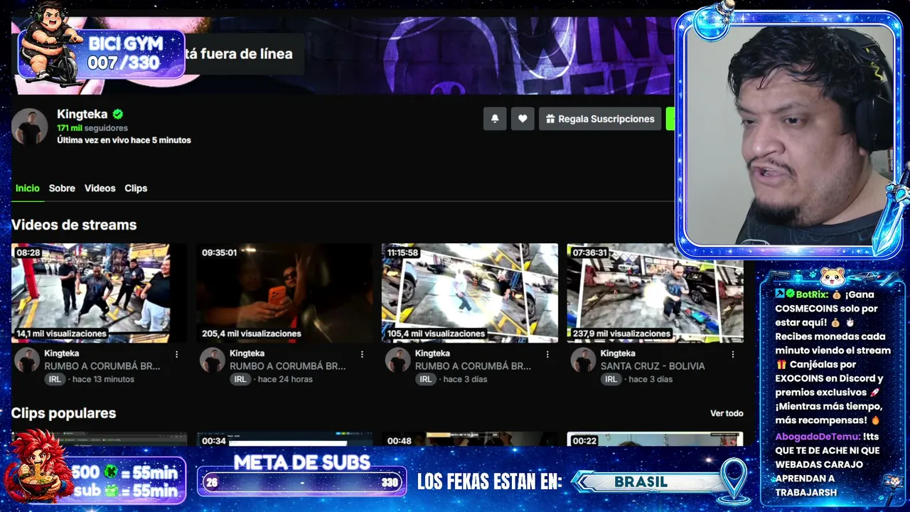Turn on notifications with the bell icon
Screen dimensions: 910x512
(x=495, y=119)
